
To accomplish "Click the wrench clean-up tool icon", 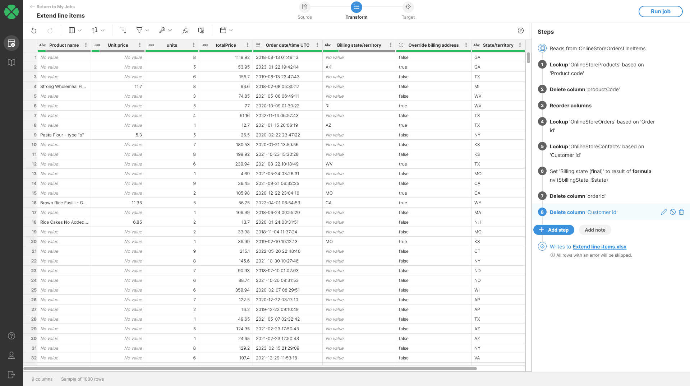I will [162, 31].
